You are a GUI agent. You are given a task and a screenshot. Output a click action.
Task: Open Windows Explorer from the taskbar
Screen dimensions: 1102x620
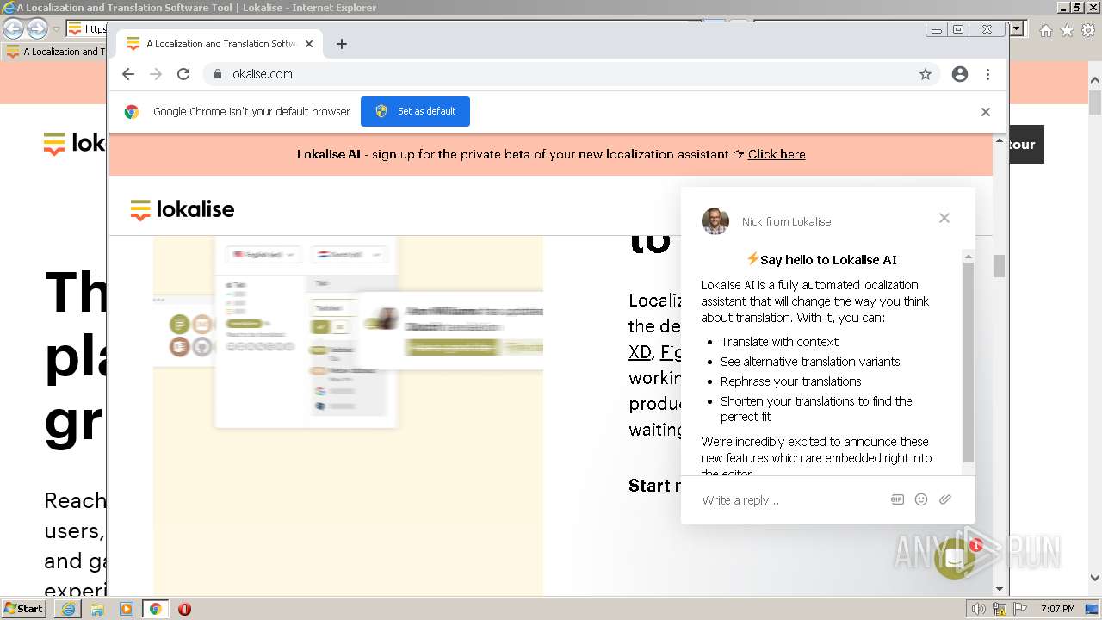coord(97,609)
